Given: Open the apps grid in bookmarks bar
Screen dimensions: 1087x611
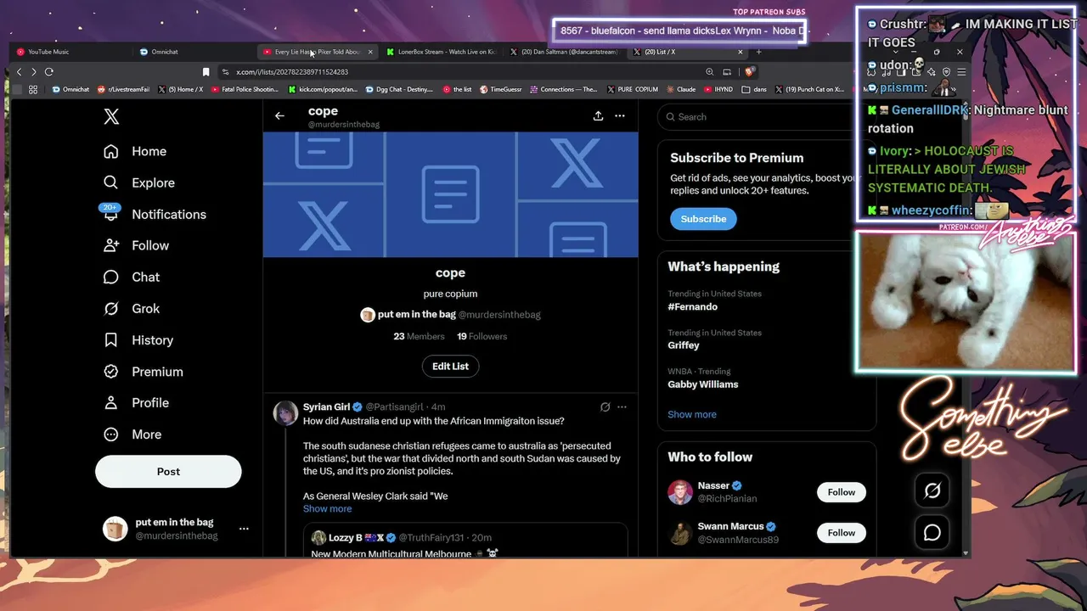Looking at the screenshot, I should 33,89.
